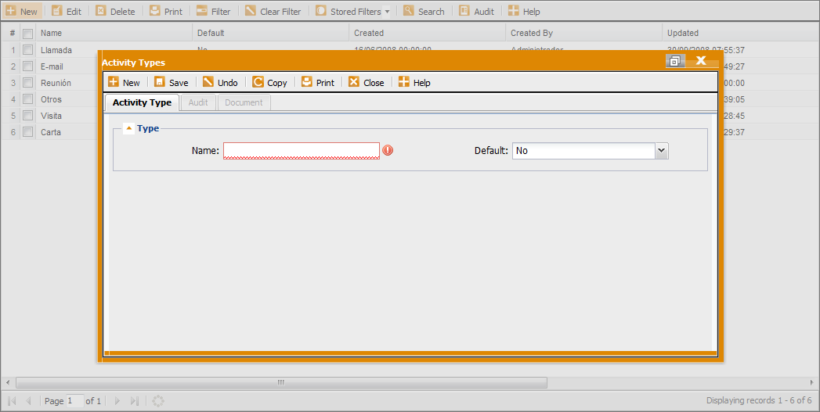Image resolution: width=820 pixels, height=412 pixels.
Task: Click Copy in the dialog toolbar
Action: click(270, 82)
